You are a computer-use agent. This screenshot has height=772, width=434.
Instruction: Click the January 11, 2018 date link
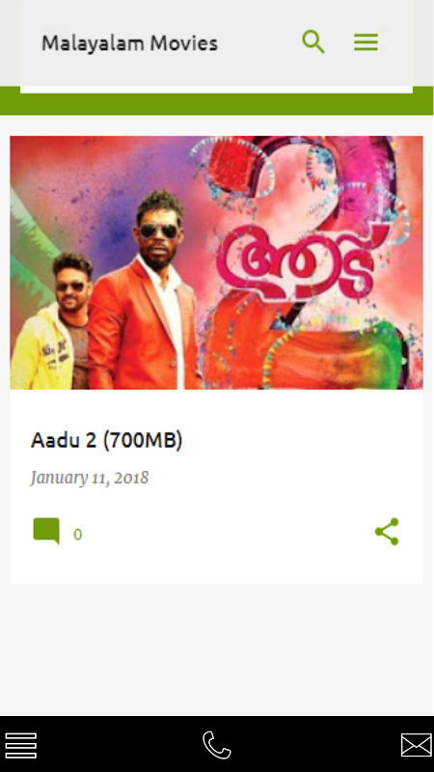coord(90,478)
